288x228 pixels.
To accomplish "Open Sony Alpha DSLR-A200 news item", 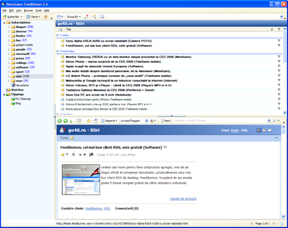I will pyautogui.click(x=109, y=41).
